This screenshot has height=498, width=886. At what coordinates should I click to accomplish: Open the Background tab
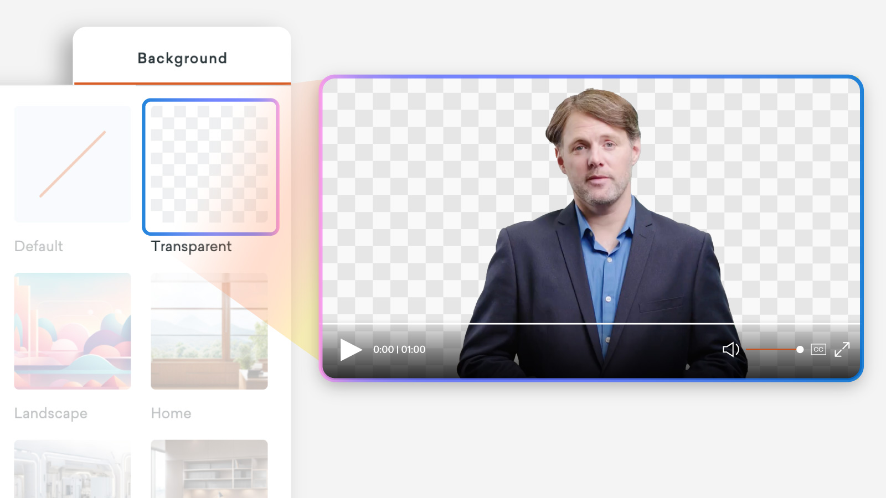182,59
